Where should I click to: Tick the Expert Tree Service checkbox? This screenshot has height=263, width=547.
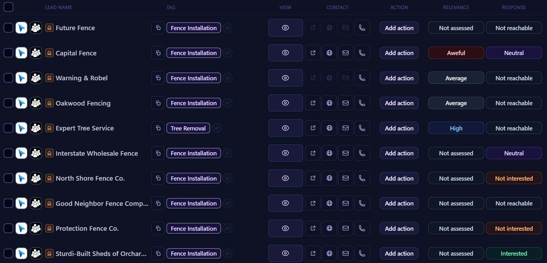(8, 128)
